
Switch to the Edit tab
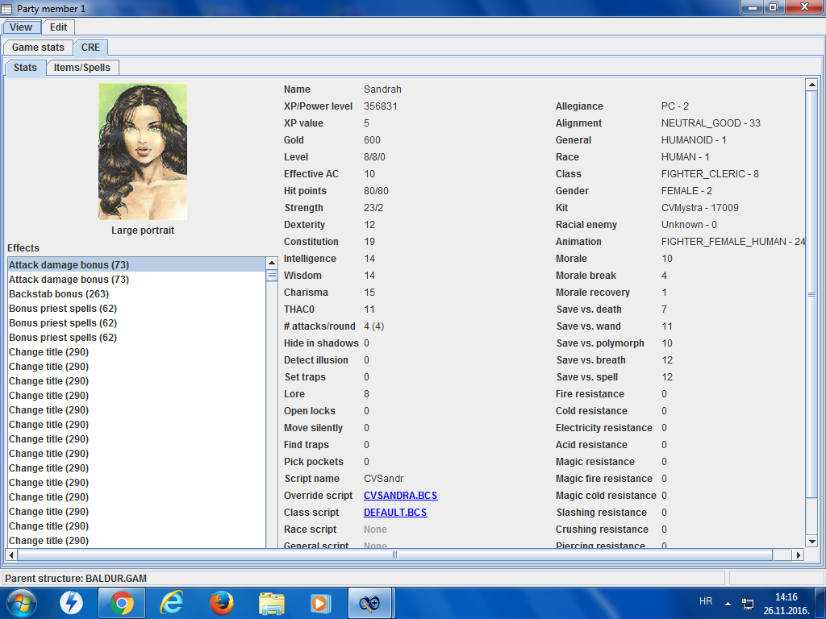[x=58, y=27]
